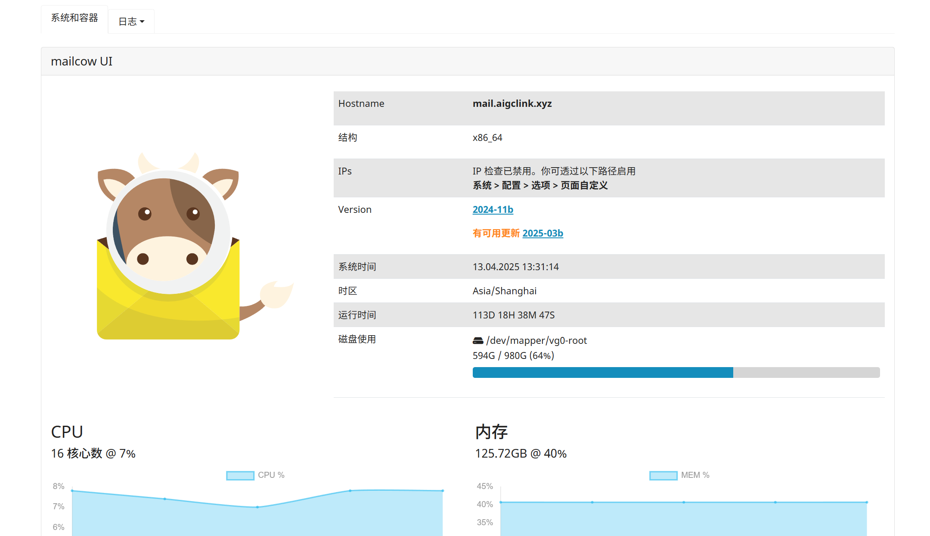Click the CPU section heading
Screen dimensions: 930x536
(x=67, y=432)
